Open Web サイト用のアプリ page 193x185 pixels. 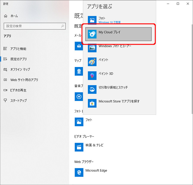(24, 80)
